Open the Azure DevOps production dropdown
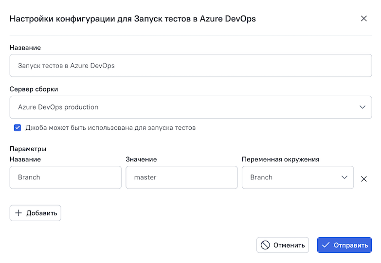 pos(190,107)
